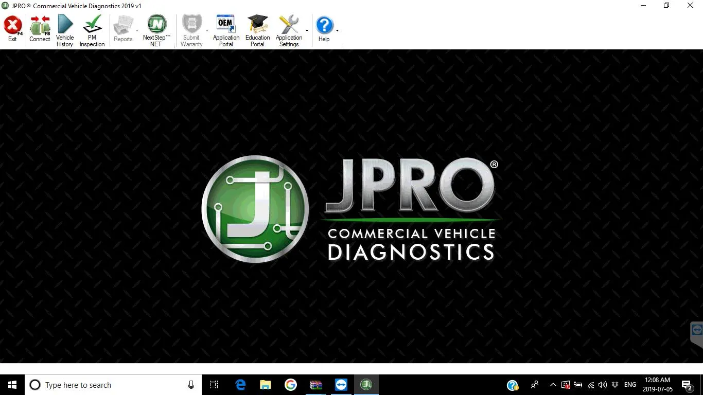Launch NextStep NET

tap(156, 31)
